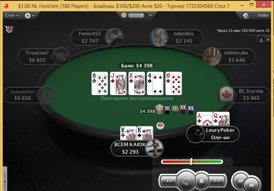Click the circular replay hand button
This screenshot has width=274, height=191.
coord(186,181)
